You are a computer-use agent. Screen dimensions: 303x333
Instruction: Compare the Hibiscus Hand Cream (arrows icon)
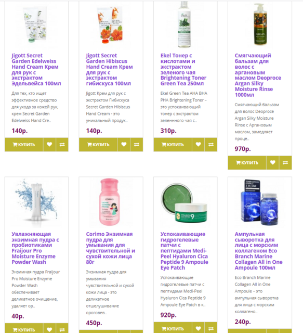pyautogui.click(x=137, y=145)
